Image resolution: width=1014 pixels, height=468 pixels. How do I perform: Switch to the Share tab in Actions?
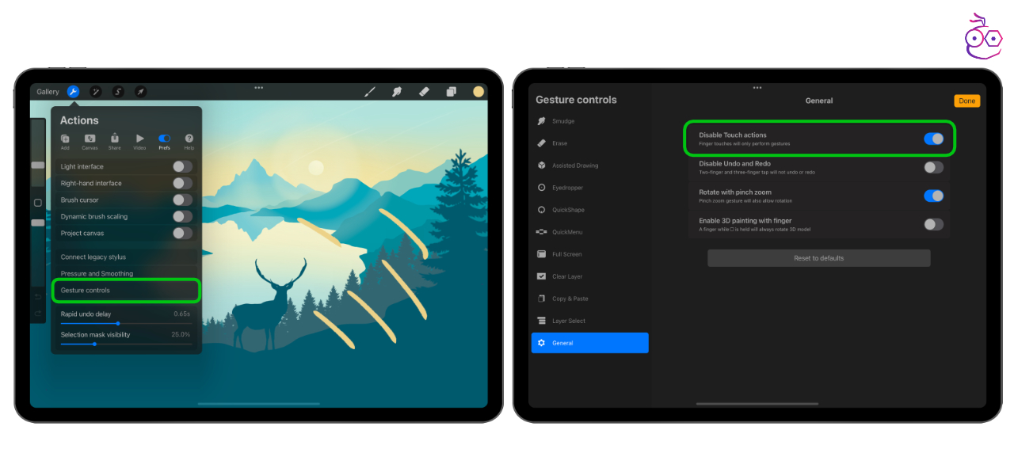coord(115,142)
